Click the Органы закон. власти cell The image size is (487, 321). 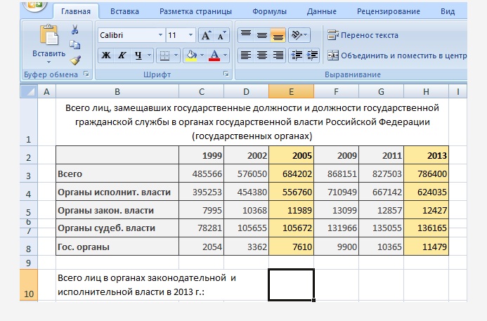pyautogui.click(x=117, y=210)
